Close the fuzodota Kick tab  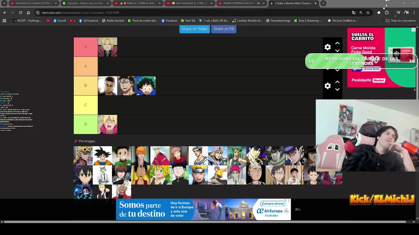click(108, 3)
